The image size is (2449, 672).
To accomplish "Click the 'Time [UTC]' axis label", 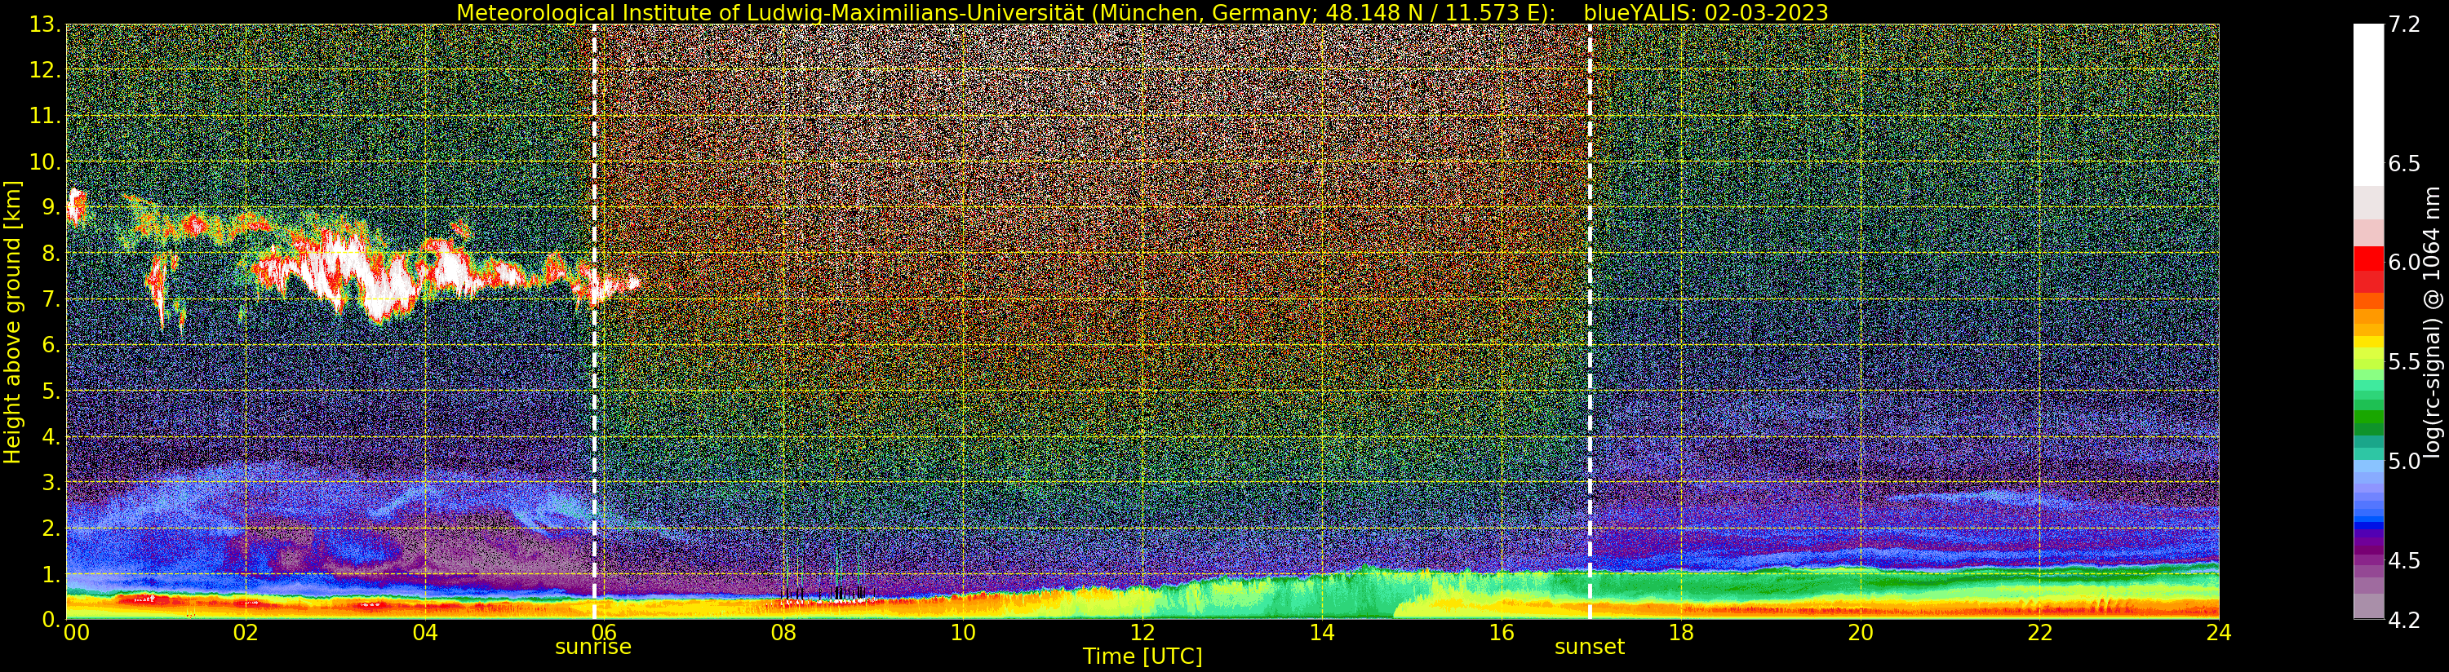I will pos(1142,657).
